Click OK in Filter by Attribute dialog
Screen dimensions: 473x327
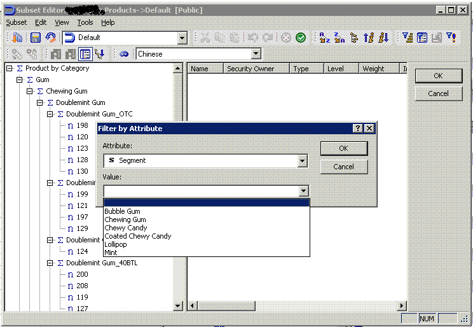pyautogui.click(x=343, y=148)
